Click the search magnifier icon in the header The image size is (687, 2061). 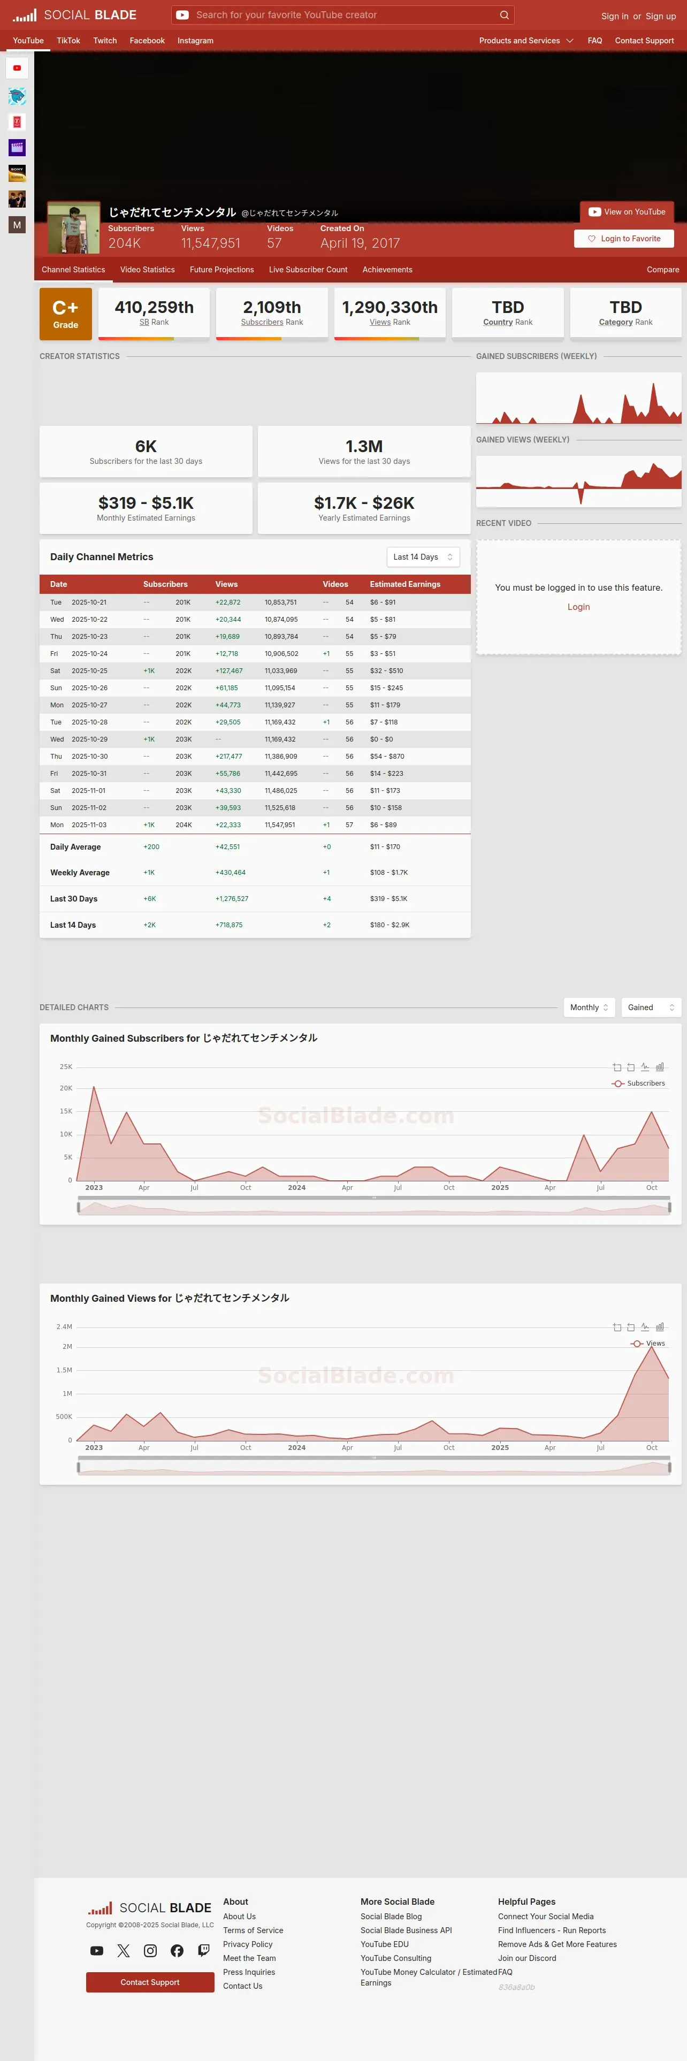(x=504, y=15)
